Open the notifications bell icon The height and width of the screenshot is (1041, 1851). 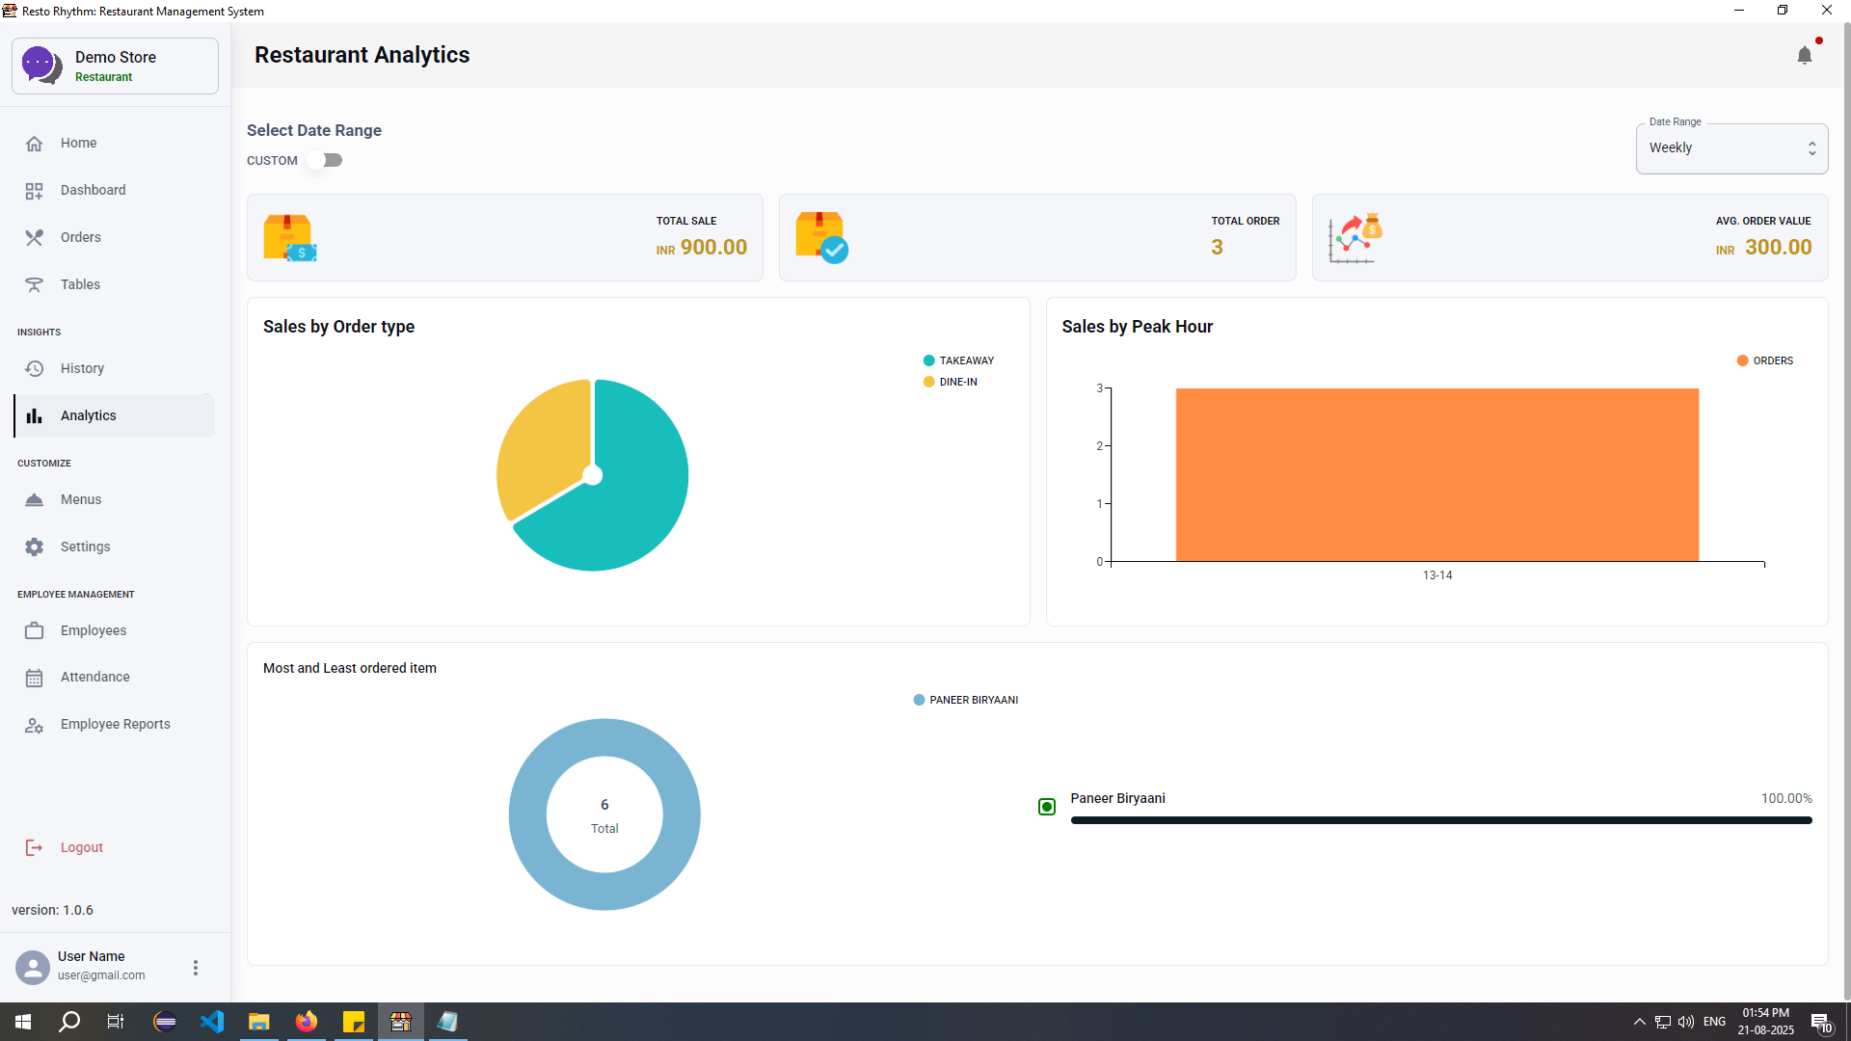(x=1804, y=55)
